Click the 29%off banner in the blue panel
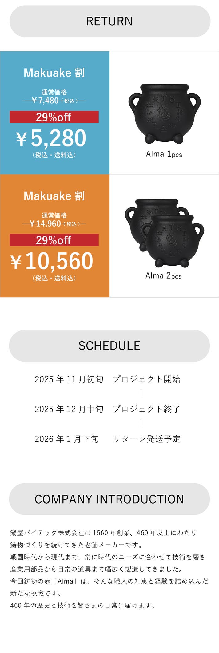The height and width of the screenshot is (653, 219). (x=54, y=117)
